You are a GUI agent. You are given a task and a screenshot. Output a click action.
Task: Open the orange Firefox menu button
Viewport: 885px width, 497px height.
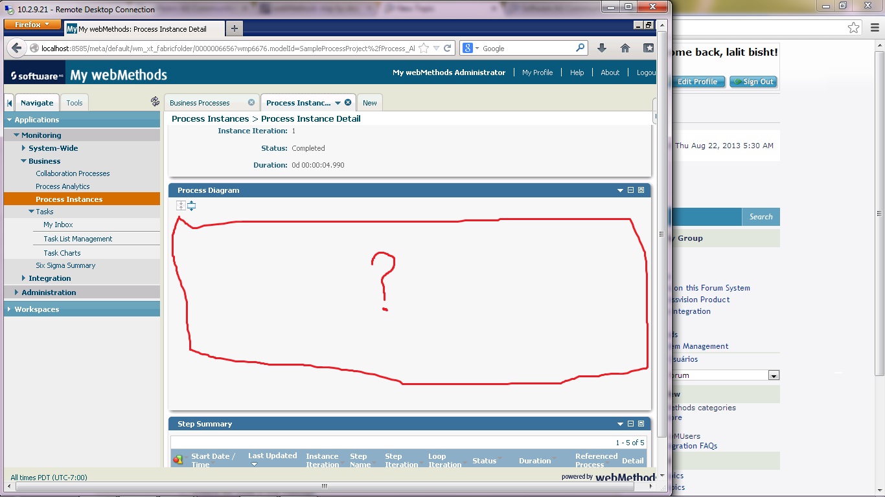[x=32, y=25]
